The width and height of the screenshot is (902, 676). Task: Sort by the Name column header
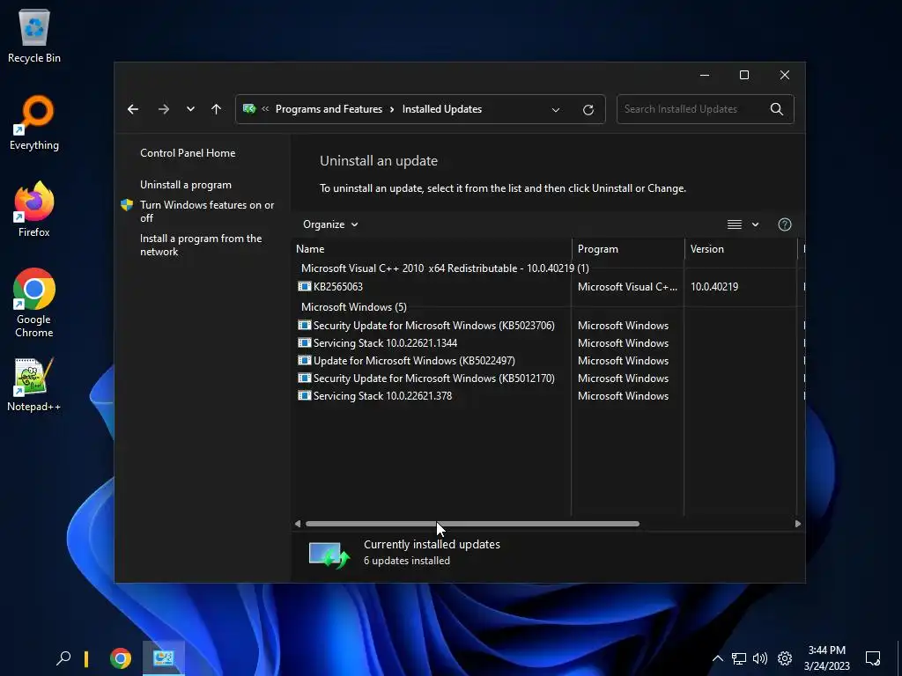point(432,249)
